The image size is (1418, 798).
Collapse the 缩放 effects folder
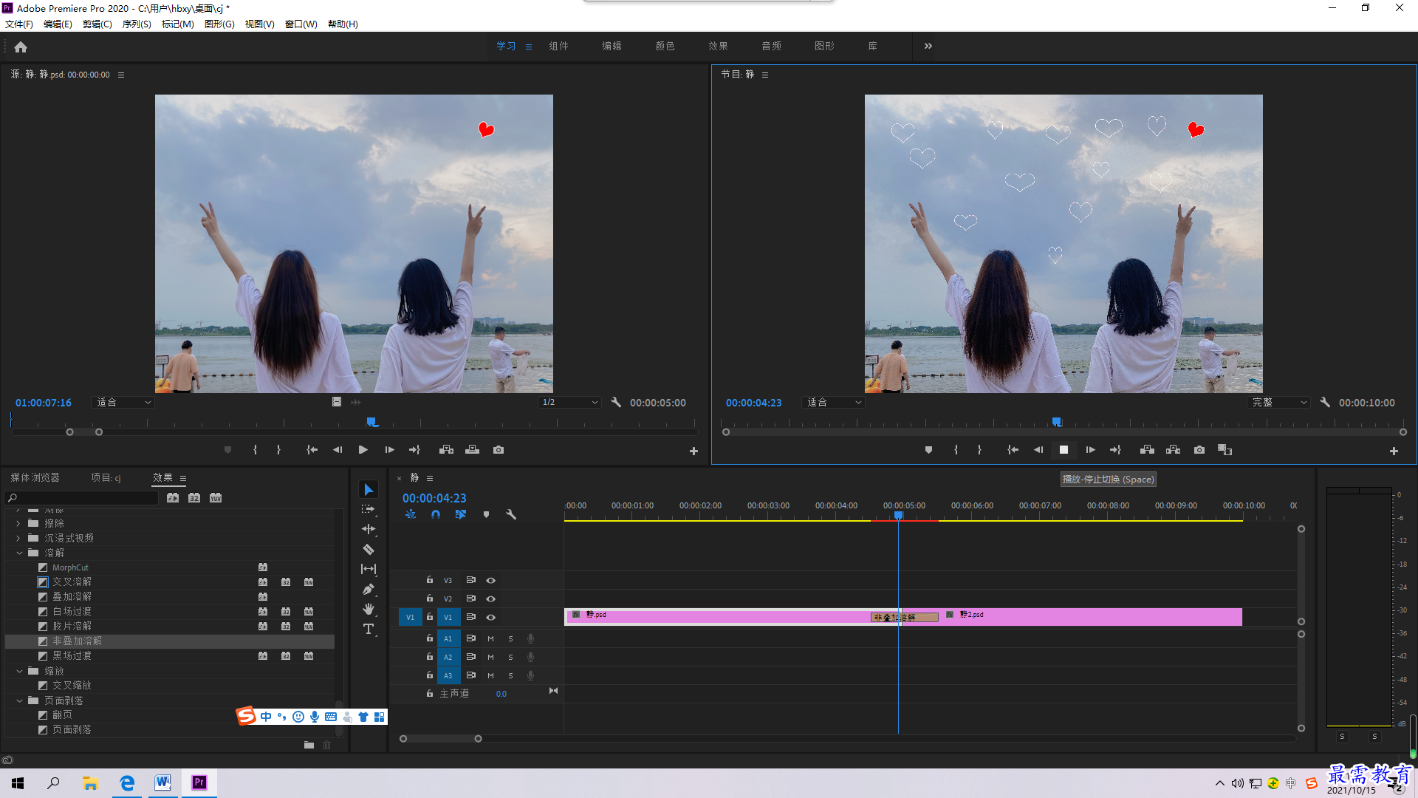click(18, 672)
